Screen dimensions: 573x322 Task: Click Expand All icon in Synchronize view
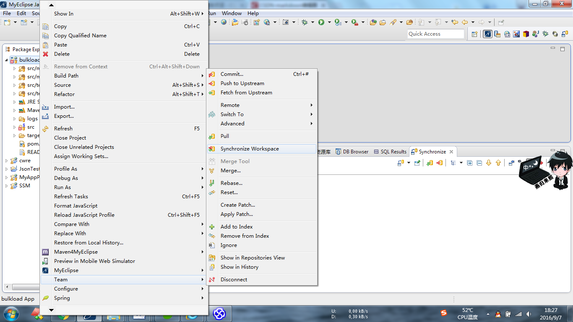(470, 163)
